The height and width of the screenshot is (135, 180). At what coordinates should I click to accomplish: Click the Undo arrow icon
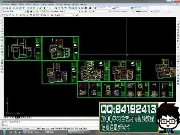coord(45,8)
